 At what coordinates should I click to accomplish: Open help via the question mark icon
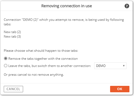coord(127,6)
